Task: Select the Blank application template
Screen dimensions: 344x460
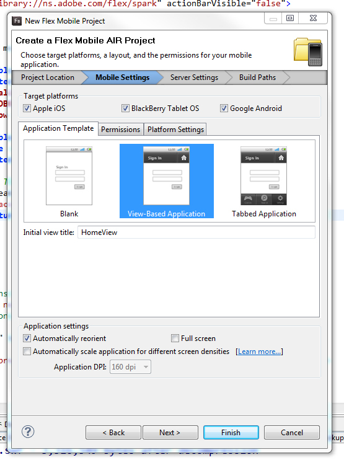Action: 69,181
